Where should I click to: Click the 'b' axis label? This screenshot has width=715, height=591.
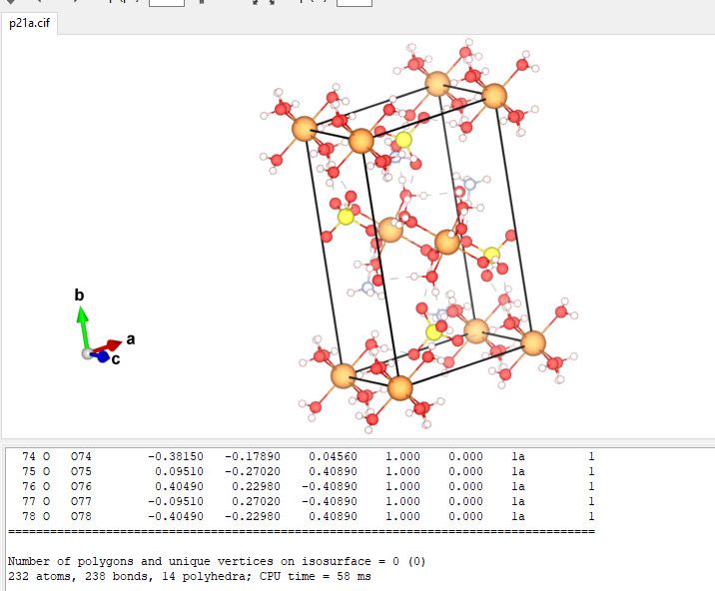click(x=79, y=295)
